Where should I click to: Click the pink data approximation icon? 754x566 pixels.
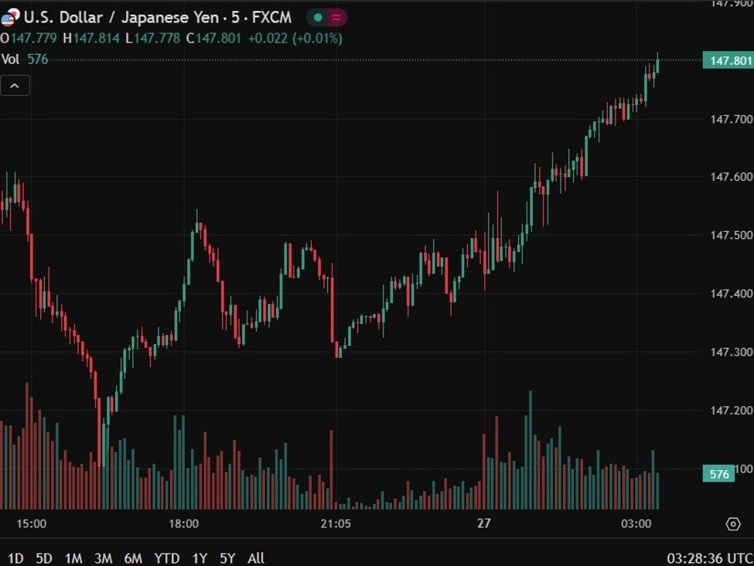(336, 17)
